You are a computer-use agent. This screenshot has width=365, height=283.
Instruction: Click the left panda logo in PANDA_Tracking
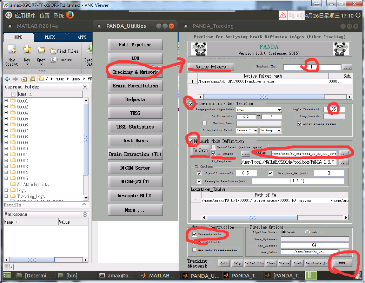(199, 49)
